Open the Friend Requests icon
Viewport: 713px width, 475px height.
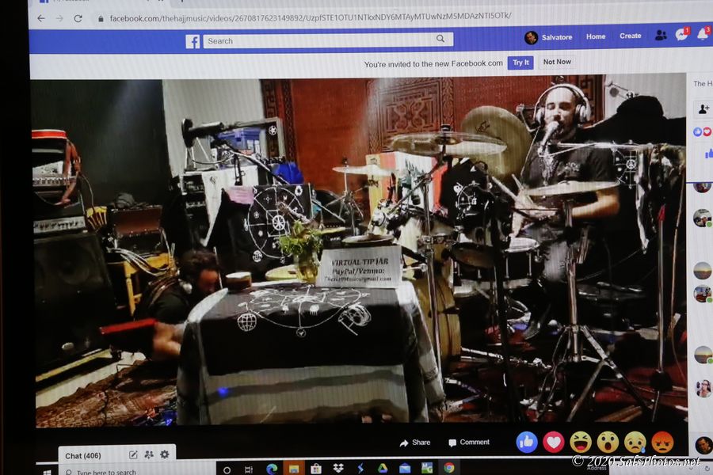[x=660, y=36]
